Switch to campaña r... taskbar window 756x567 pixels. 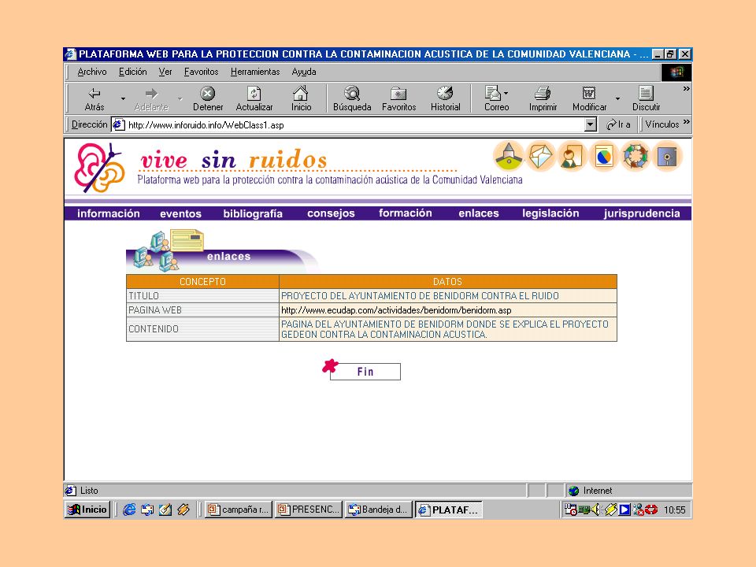tap(238, 510)
